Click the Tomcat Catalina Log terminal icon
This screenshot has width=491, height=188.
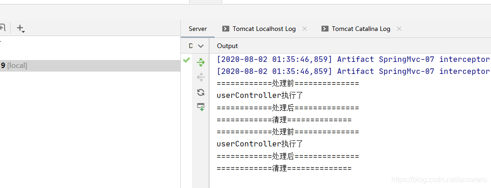(325, 29)
